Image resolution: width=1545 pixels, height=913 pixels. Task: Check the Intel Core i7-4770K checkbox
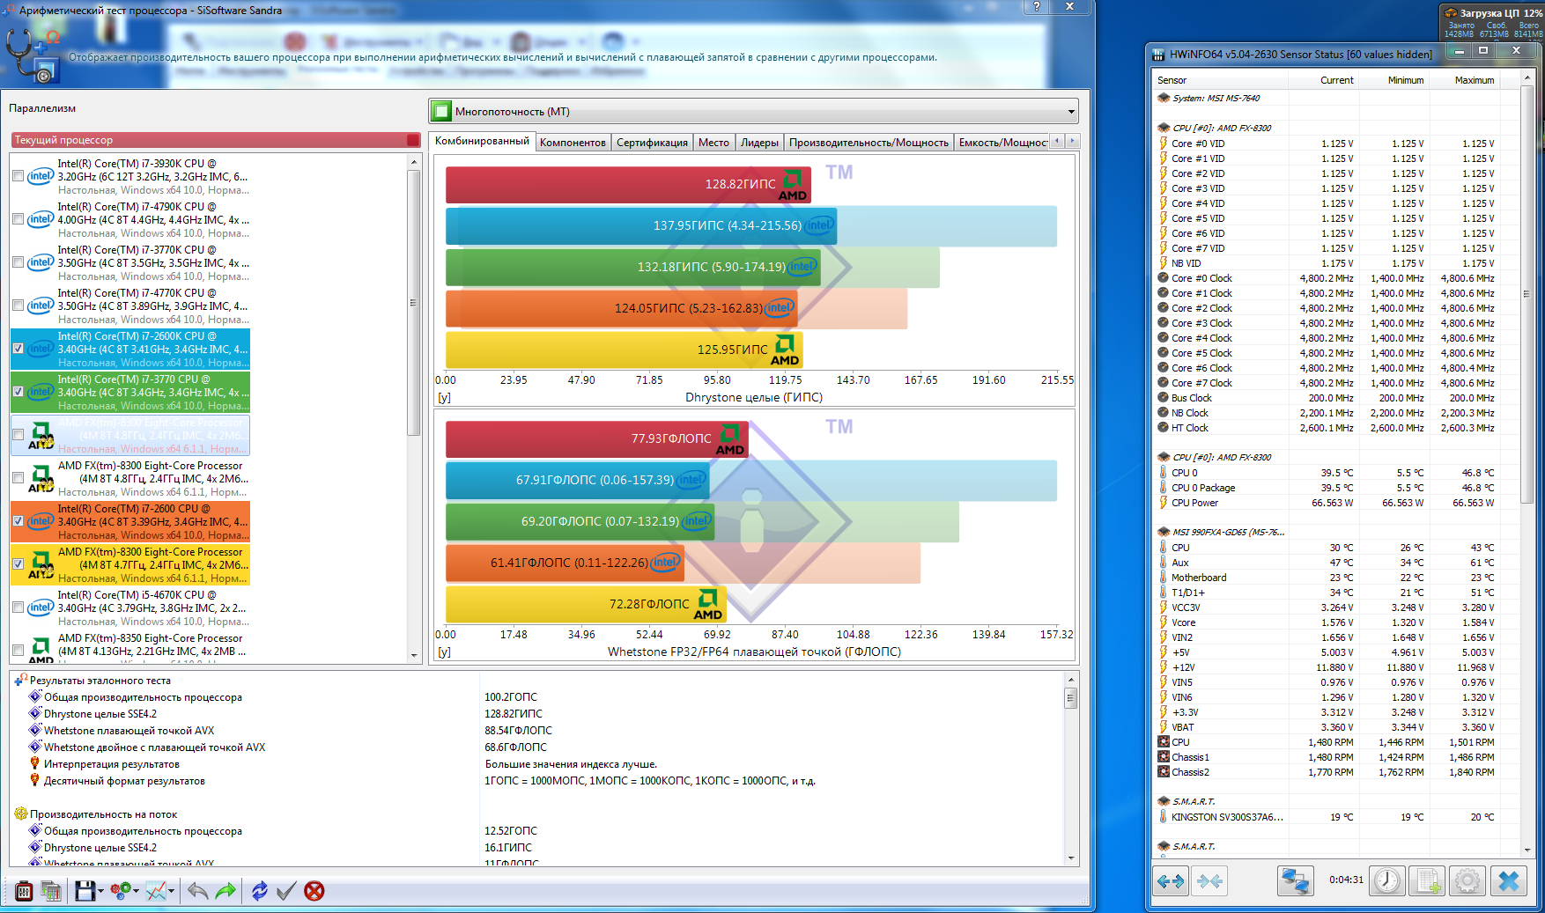tap(18, 306)
